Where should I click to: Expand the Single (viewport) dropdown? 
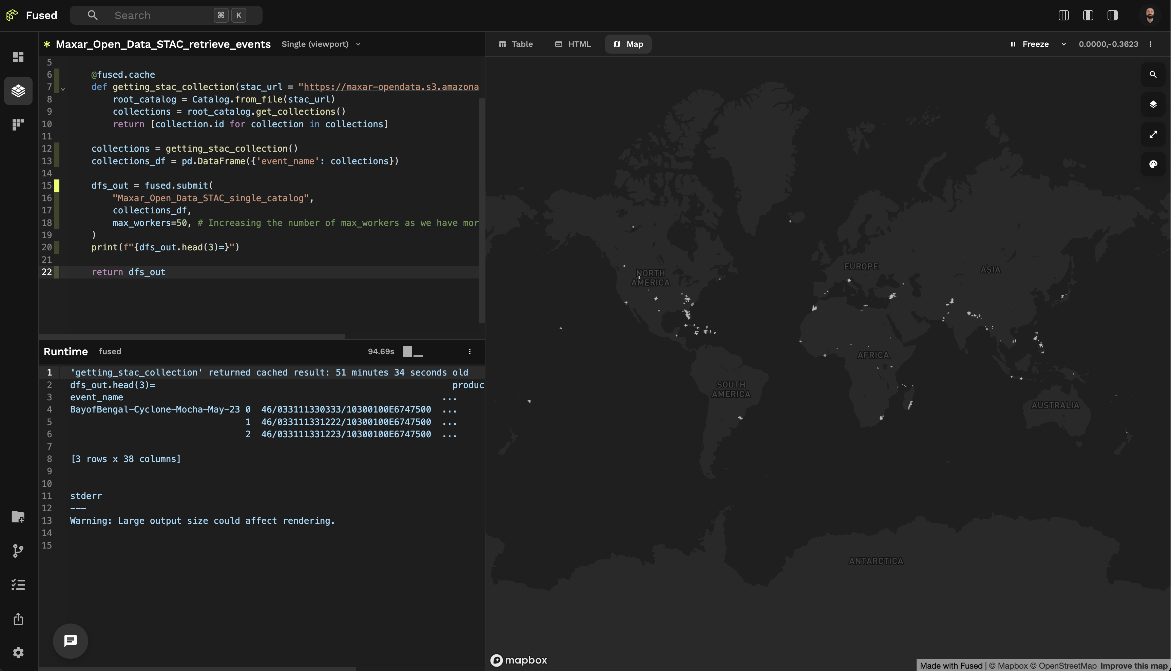321,44
